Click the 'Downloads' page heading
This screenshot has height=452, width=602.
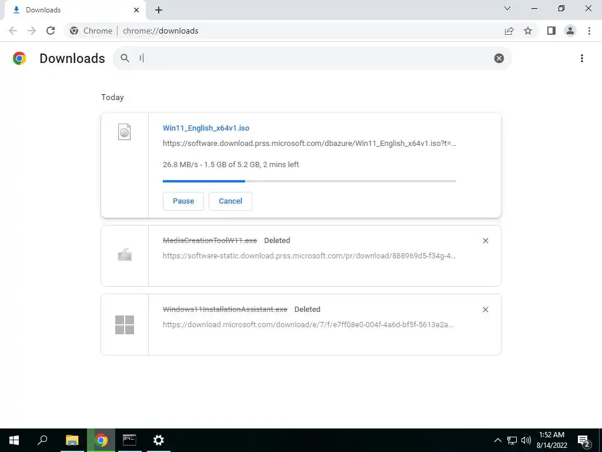[x=72, y=58]
